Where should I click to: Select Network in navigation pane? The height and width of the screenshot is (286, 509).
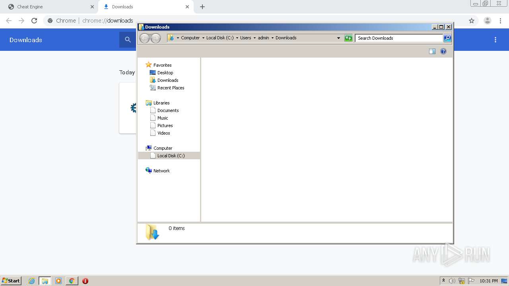tap(161, 171)
